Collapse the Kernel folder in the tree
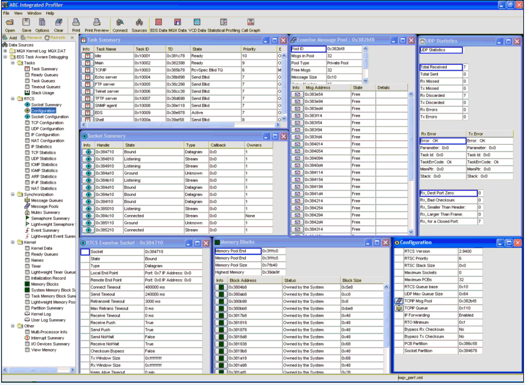 (x=13, y=242)
